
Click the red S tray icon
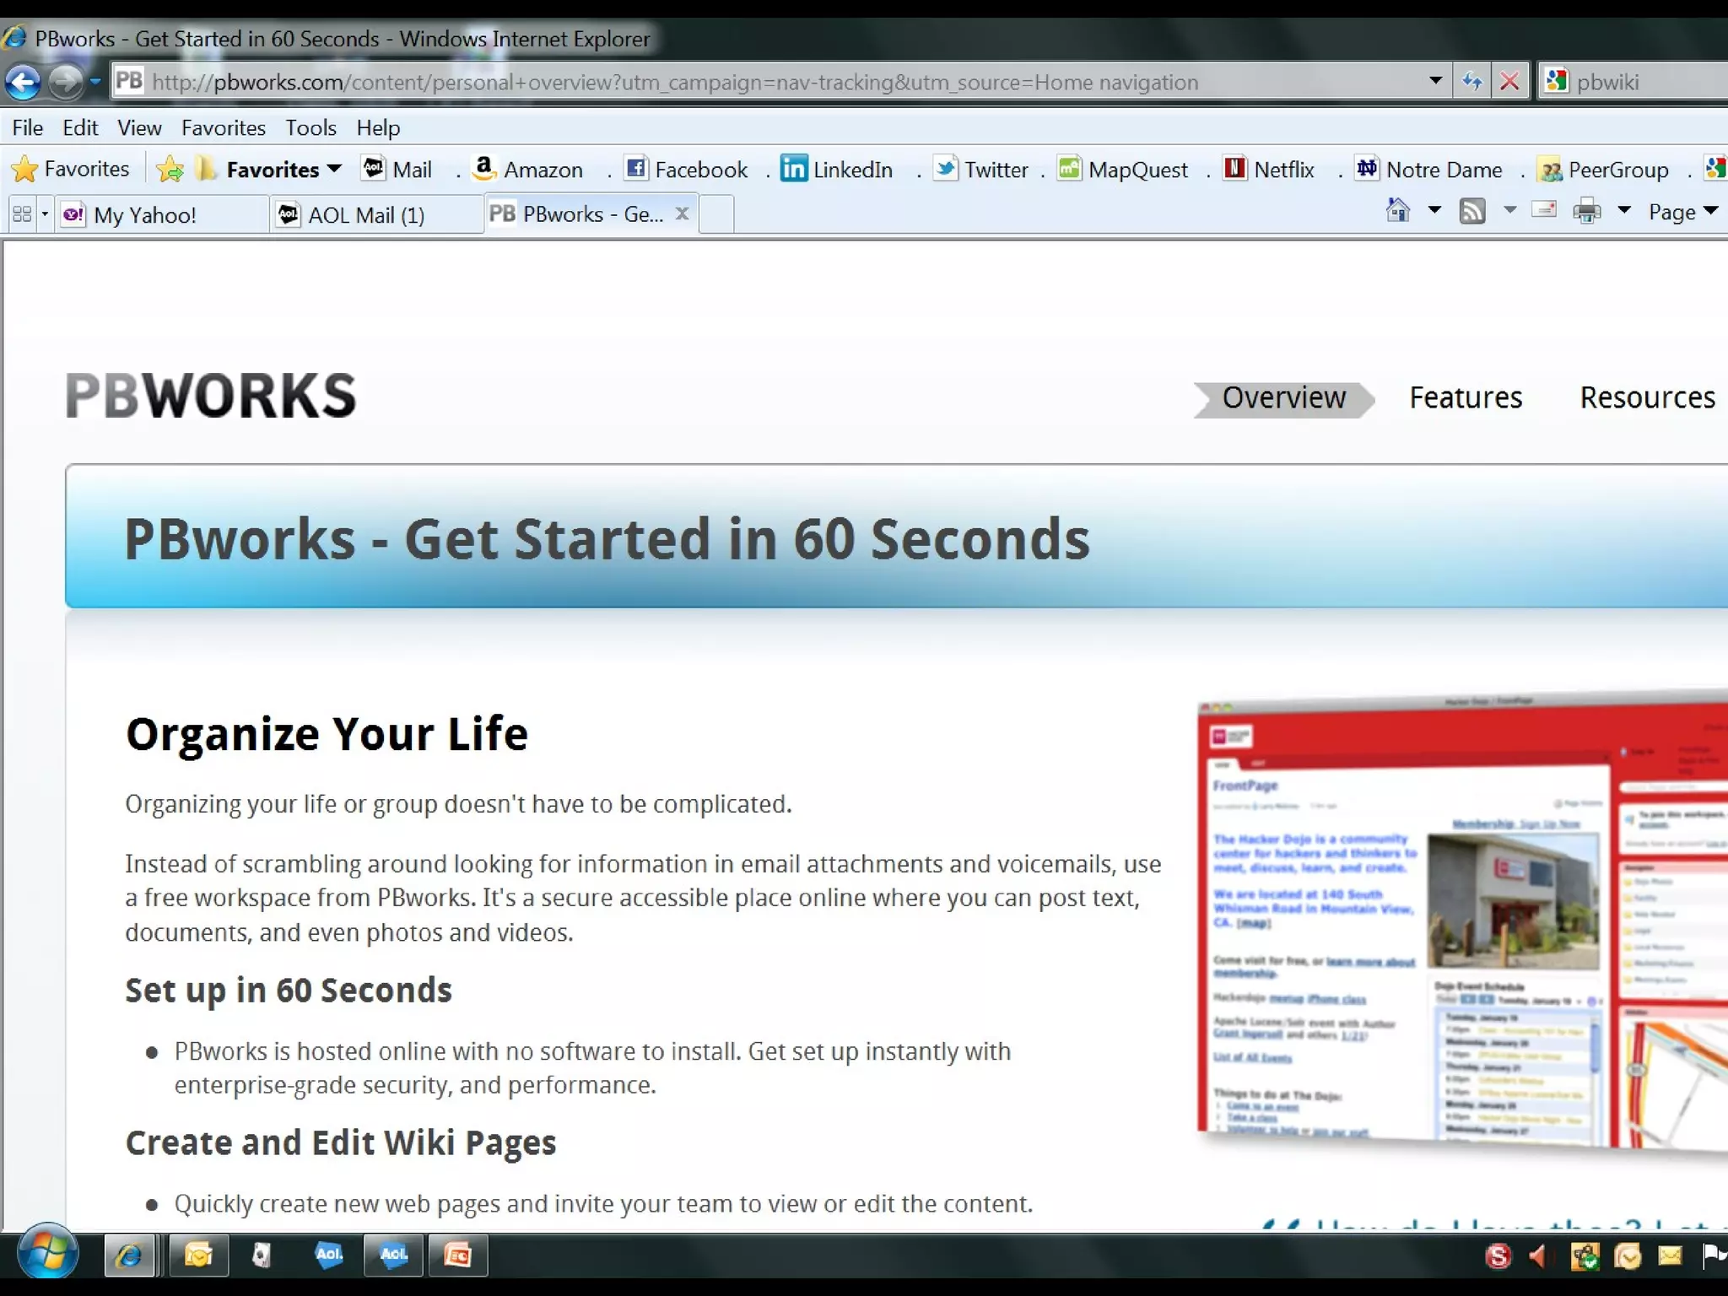click(1498, 1257)
